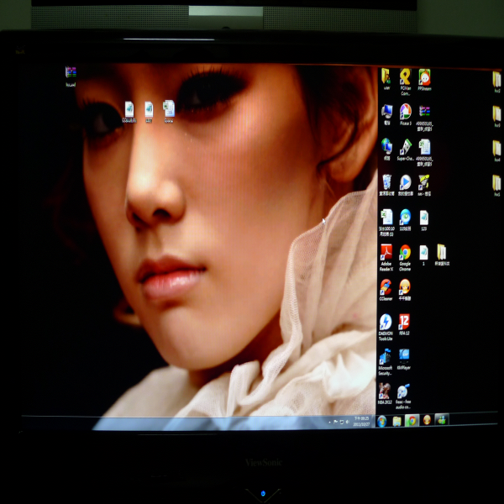Launch fre:ac free audio converter
The image size is (504, 504).
[403, 396]
